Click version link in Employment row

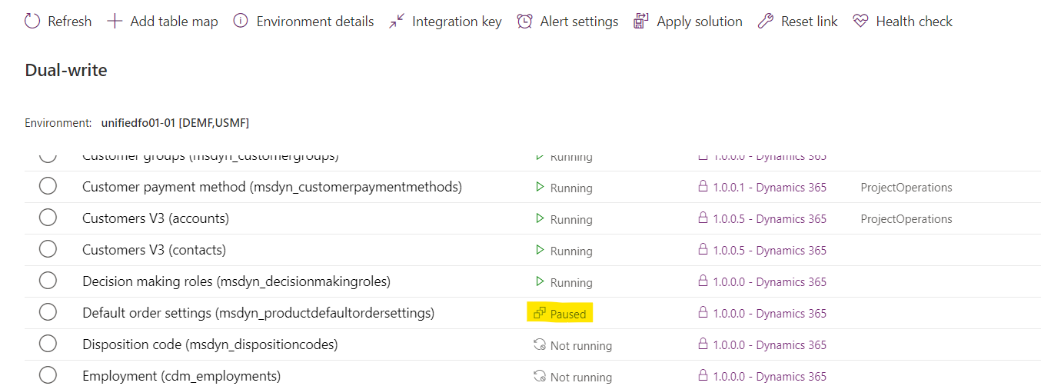click(770, 377)
